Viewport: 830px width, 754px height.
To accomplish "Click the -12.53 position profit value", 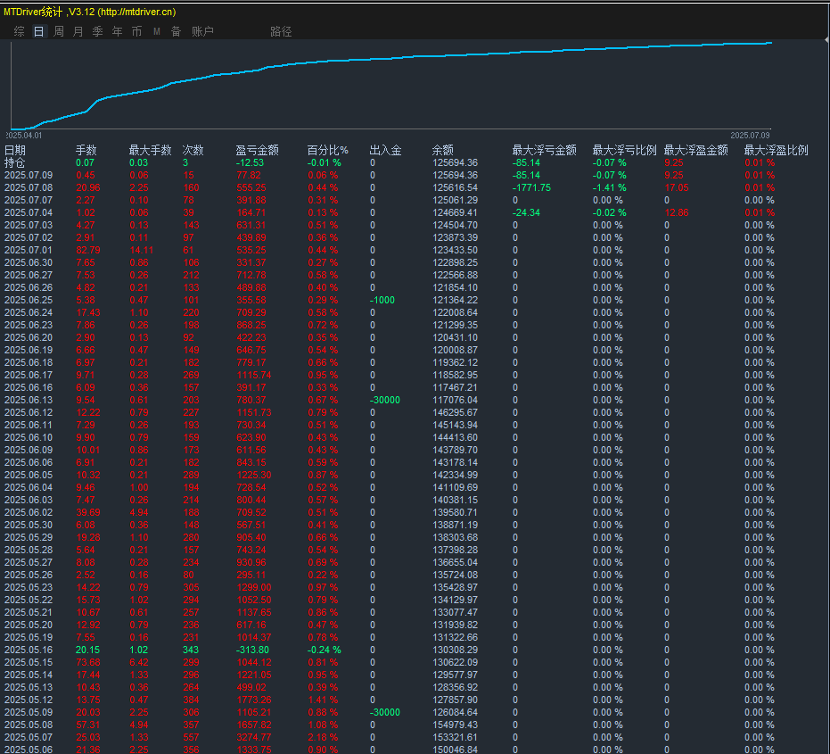I will [x=250, y=162].
